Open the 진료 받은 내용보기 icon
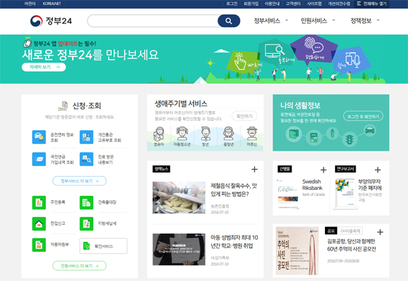 (87, 159)
